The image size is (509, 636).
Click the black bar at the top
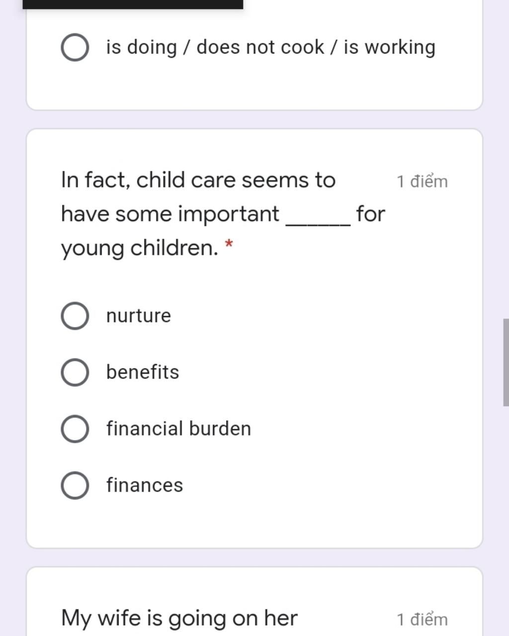[x=133, y=4]
